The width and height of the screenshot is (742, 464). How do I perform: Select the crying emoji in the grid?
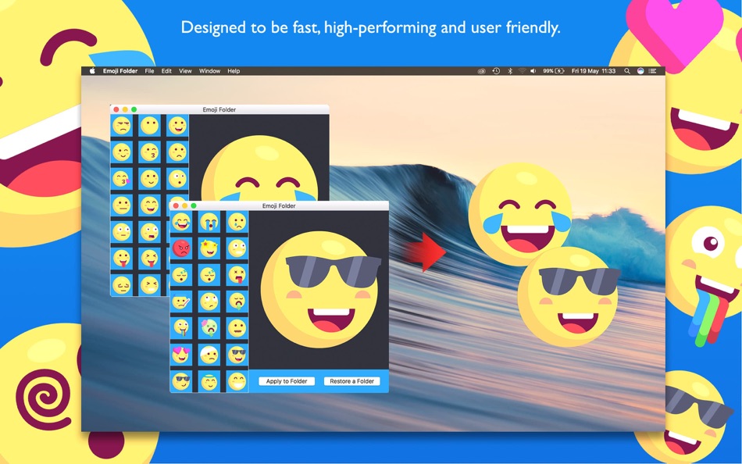click(x=209, y=223)
